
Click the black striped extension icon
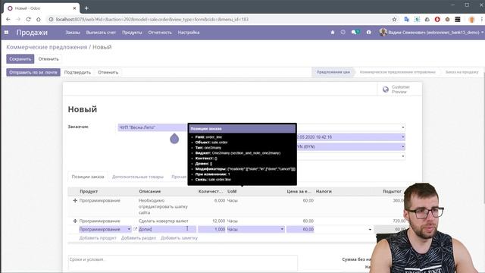coord(458,19)
